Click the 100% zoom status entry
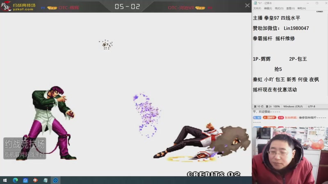Image resolution: width=328 pixels, height=184 pixels. [276, 106]
